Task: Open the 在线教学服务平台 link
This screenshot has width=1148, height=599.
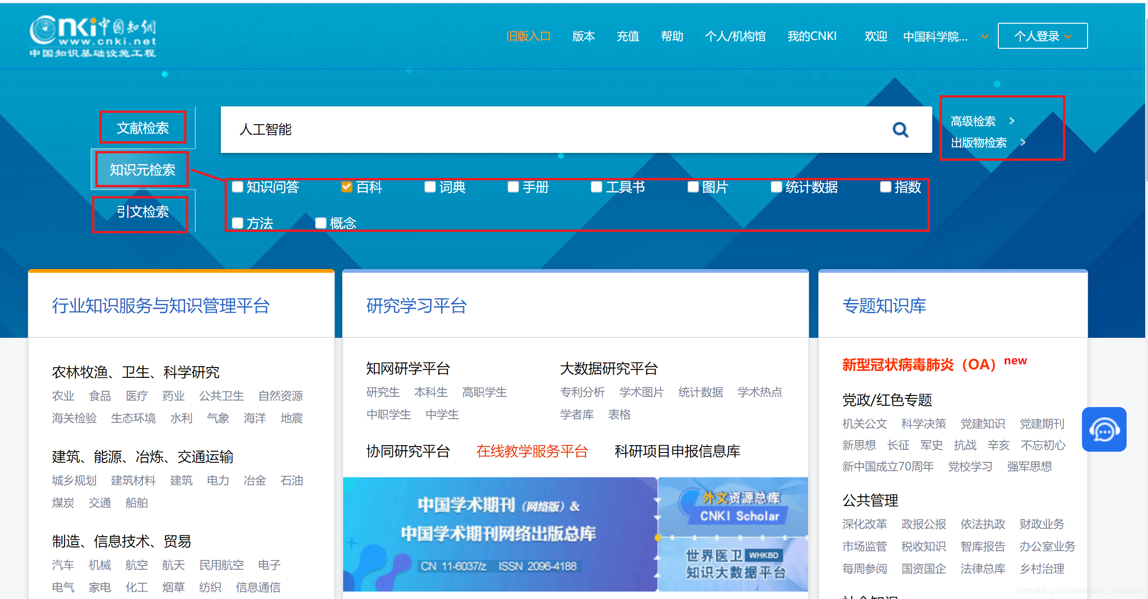Action: point(532,451)
